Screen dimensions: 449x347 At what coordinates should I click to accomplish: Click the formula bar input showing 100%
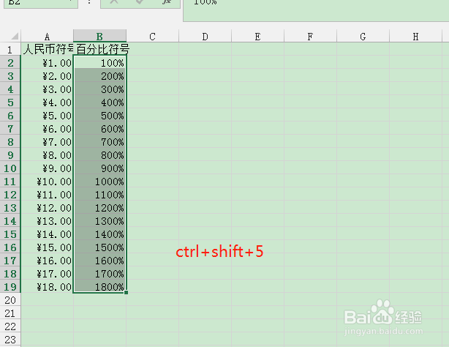tap(316, 10)
